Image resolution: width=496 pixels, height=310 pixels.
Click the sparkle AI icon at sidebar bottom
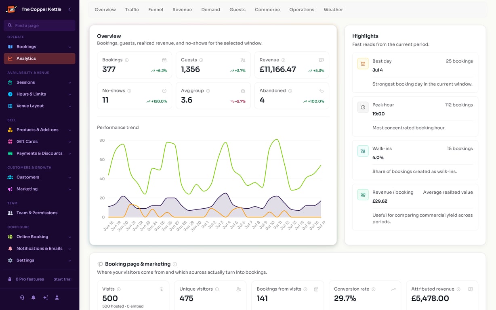click(46, 297)
